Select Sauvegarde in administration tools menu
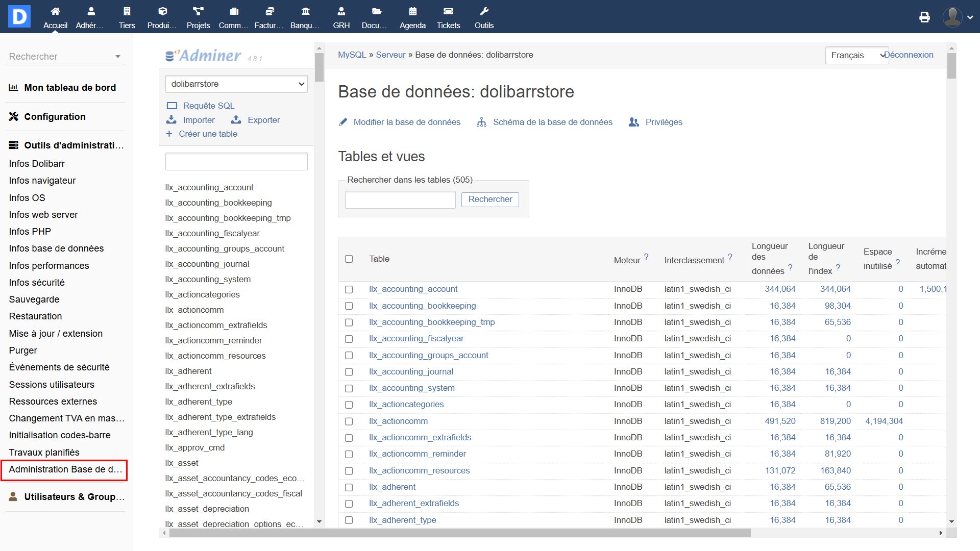The height and width of the screenshot is (551, 980). [34, 299]
